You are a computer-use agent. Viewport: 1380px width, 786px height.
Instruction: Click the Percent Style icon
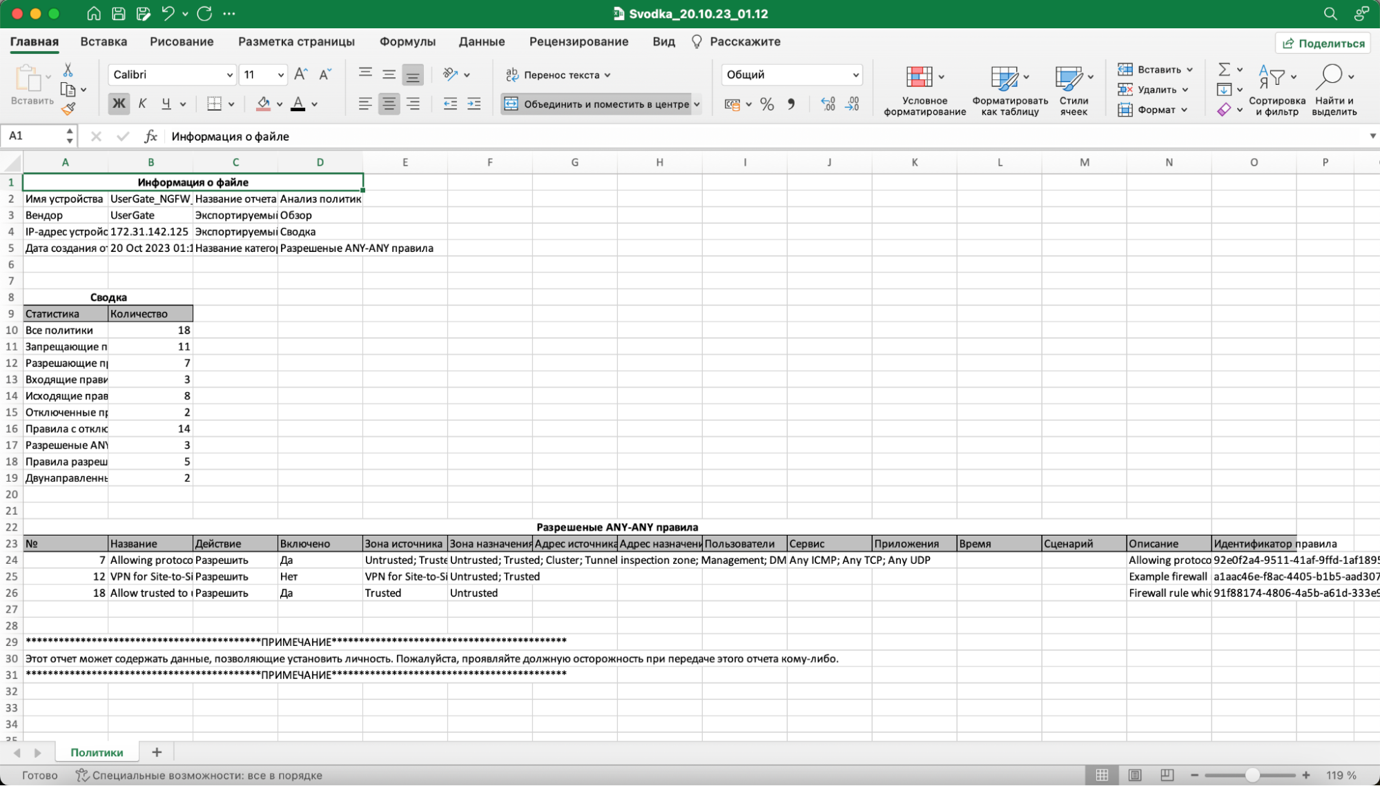pos(766,104)
